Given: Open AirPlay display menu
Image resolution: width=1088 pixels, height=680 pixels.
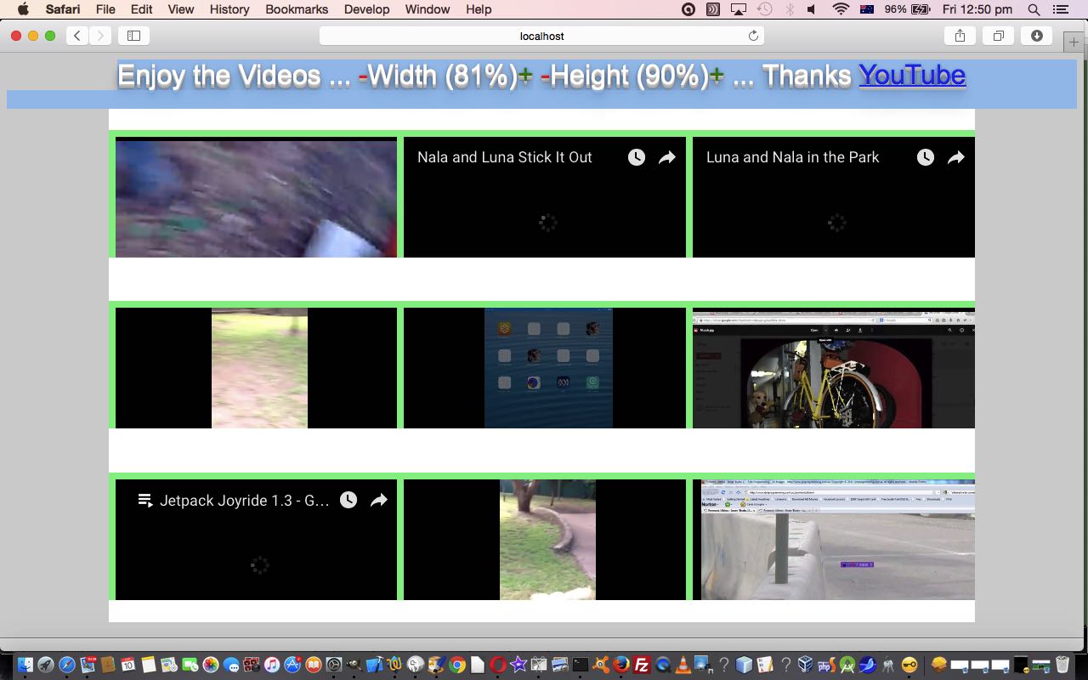Looking at the screenshot, I should point(738,9).
